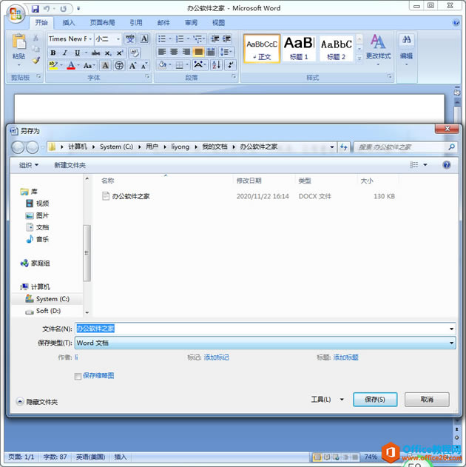The image size is (466, 467).
Task: Open Music library in navigation pane
Action: pos(38,239)
